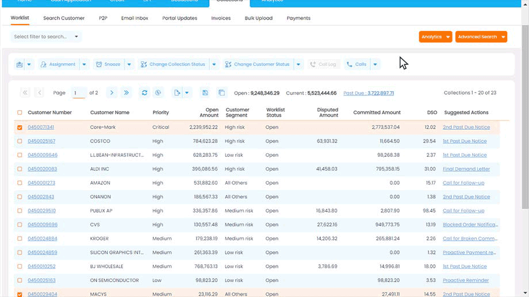Click the Snooze alarm button
529x297 pixels.
coord(108,64)
